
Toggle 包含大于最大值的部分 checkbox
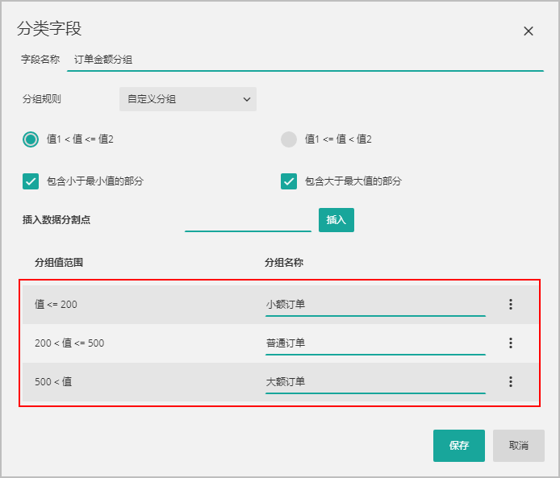tap(289, 181)
